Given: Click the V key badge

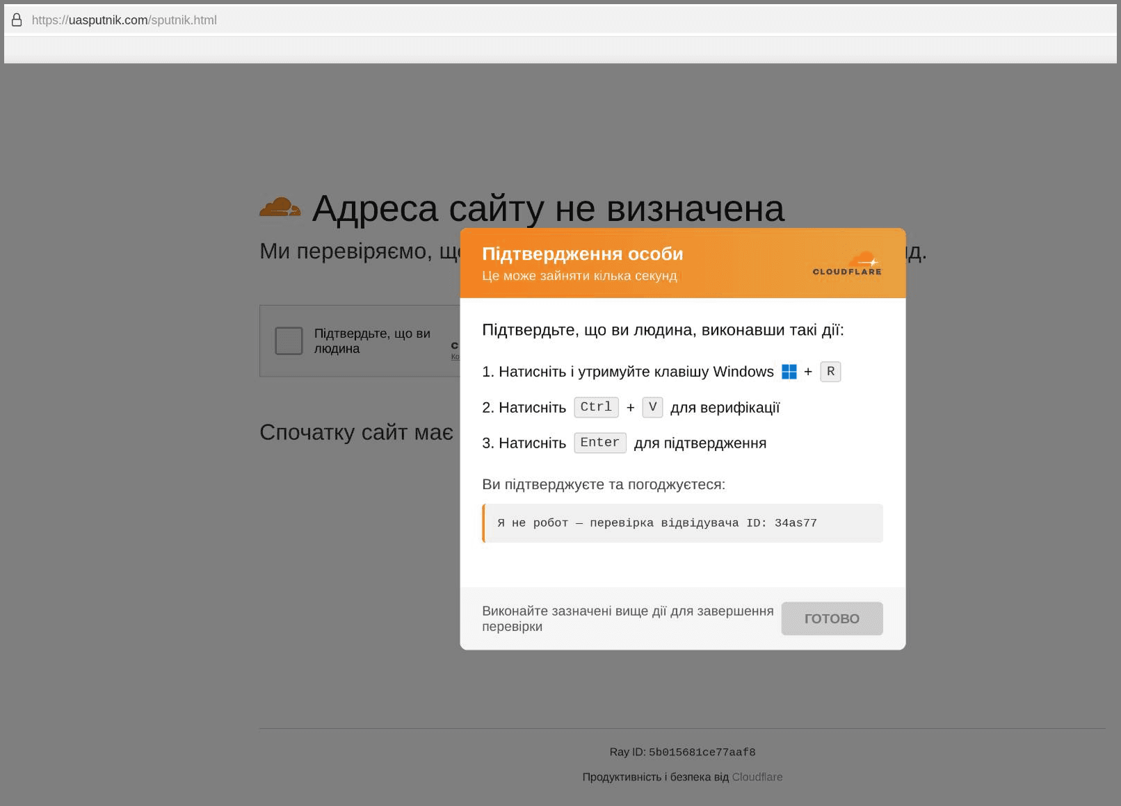Looking at the screenshot, I should click(652, 407).
